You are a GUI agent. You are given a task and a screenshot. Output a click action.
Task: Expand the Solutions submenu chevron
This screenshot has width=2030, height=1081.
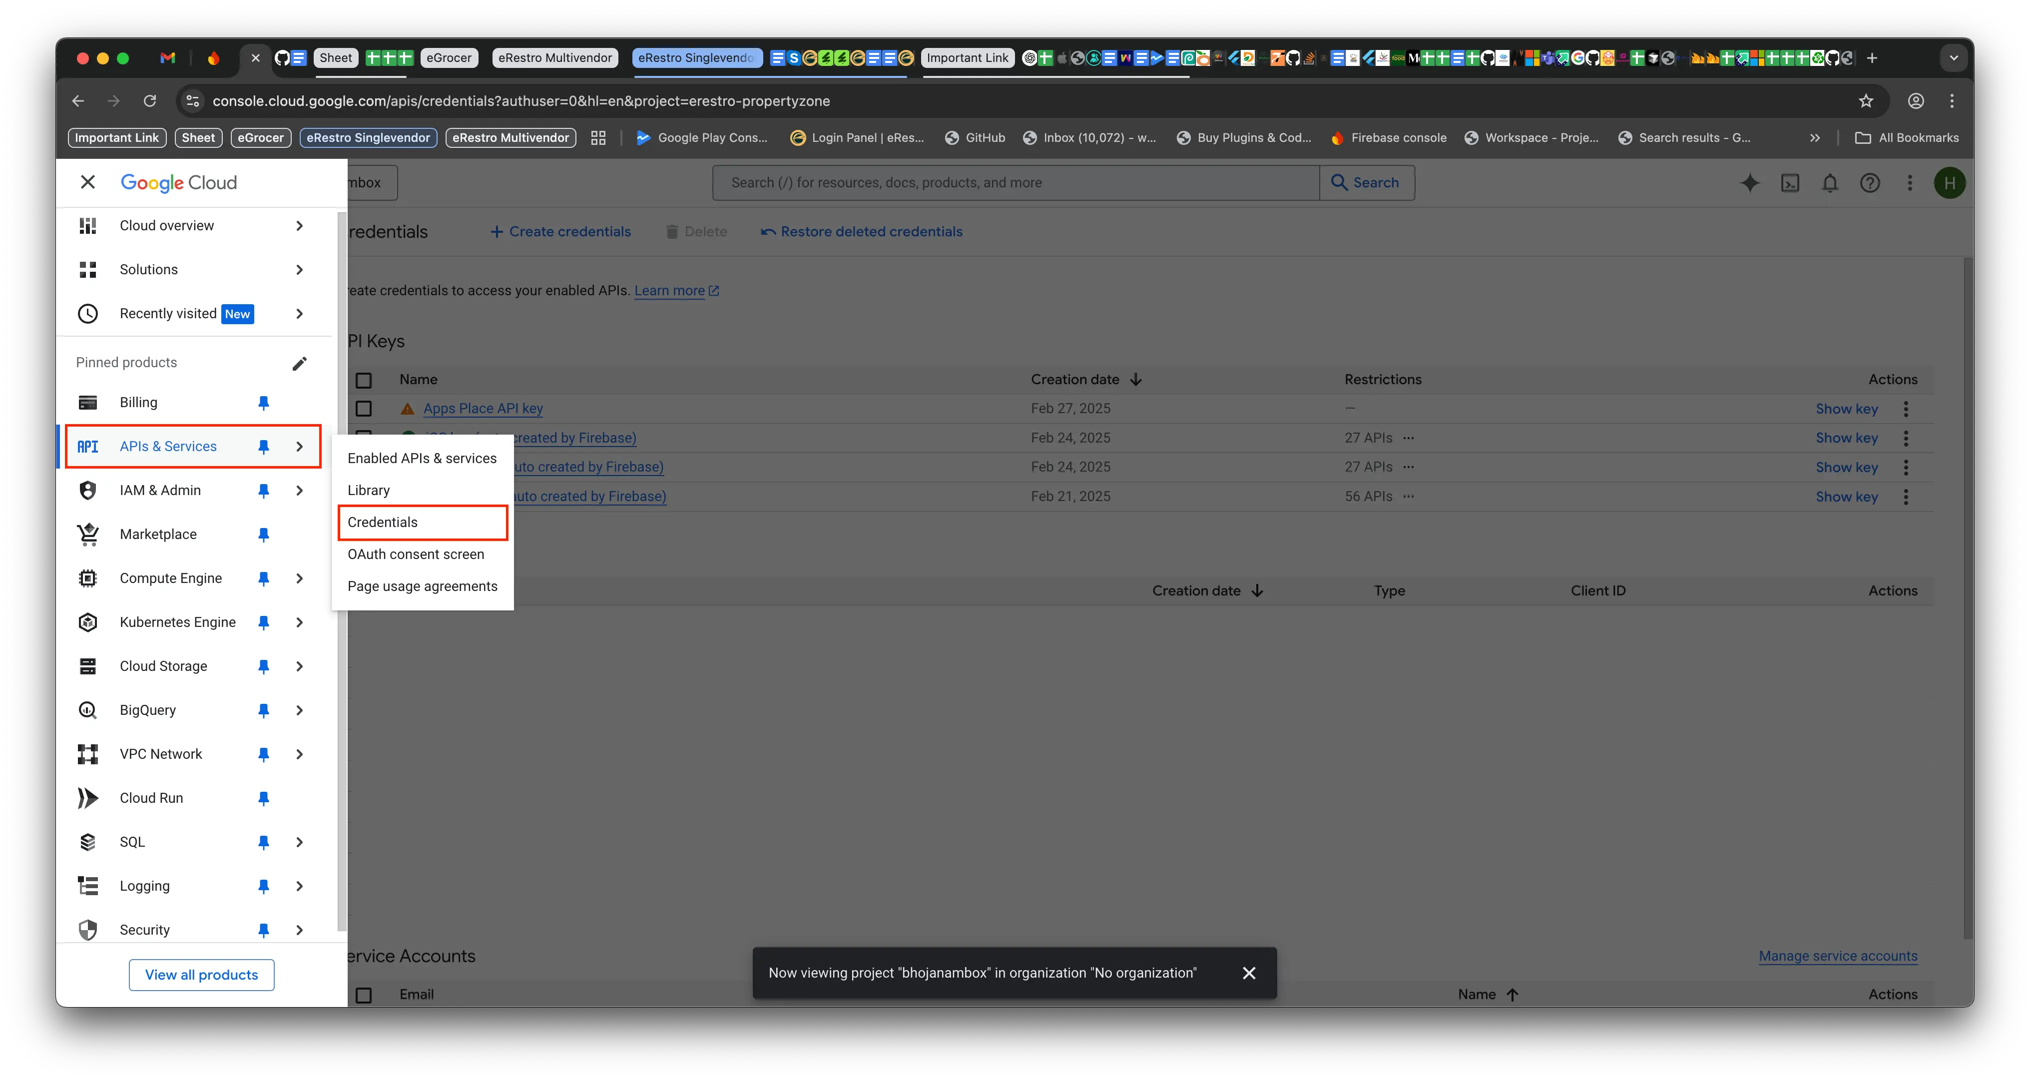(300, 269)
